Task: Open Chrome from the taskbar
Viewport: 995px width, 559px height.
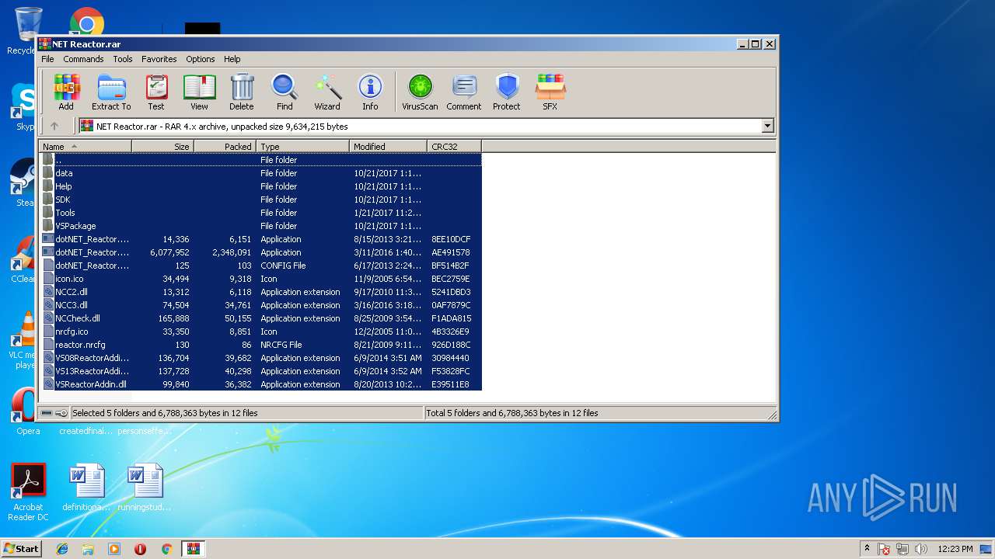Action: tap(166, 549)
